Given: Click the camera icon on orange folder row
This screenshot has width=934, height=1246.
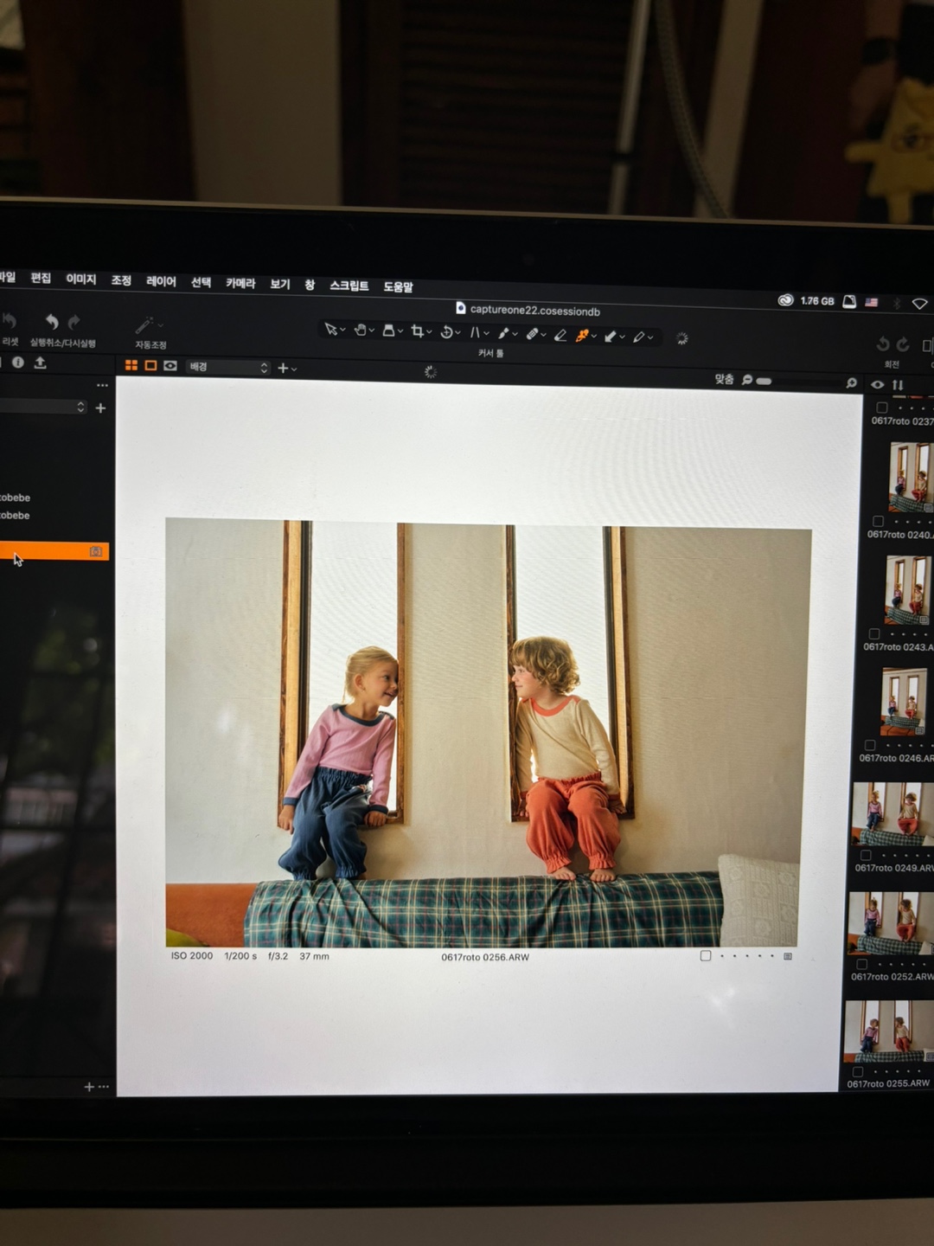Looking at the screenshot, I should 96,551.
